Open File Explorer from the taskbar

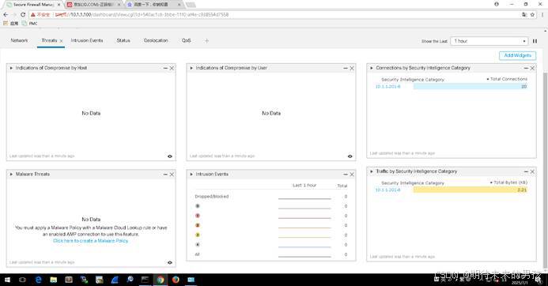pos(54,280)
